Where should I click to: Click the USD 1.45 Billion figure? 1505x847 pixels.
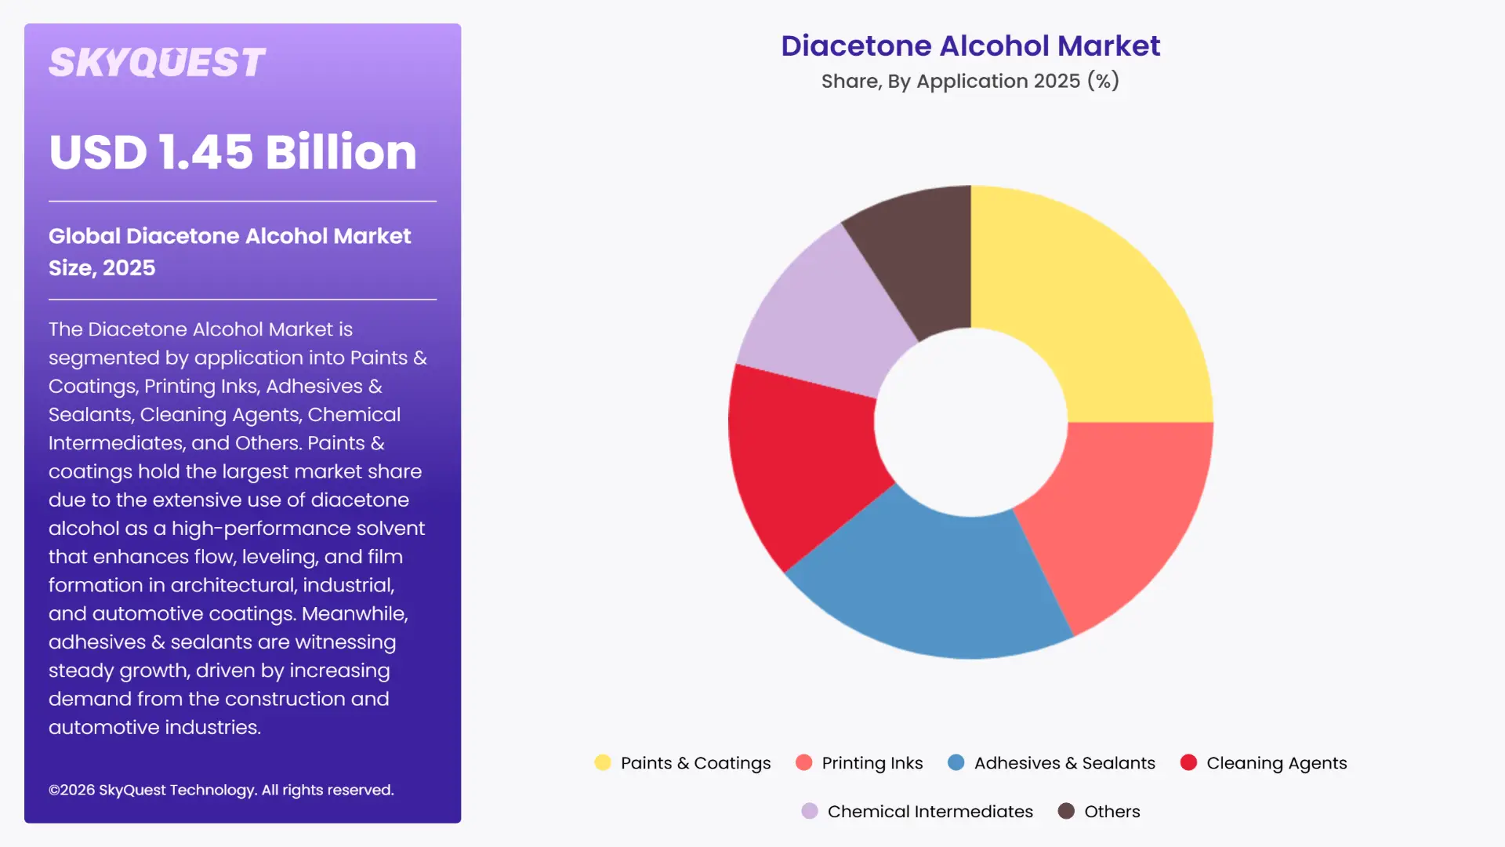coord(233,151)
